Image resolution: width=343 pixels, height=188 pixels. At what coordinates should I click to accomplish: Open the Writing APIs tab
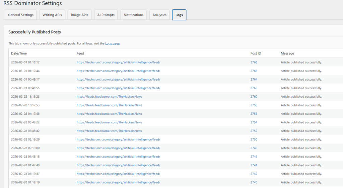pos(52,15)
